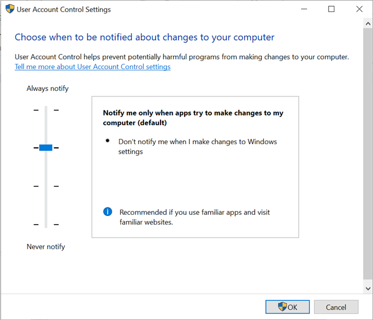This screenshot has height=320, width=373.
Task: Click the scrollbar down arrow
Action: point(368,288)
